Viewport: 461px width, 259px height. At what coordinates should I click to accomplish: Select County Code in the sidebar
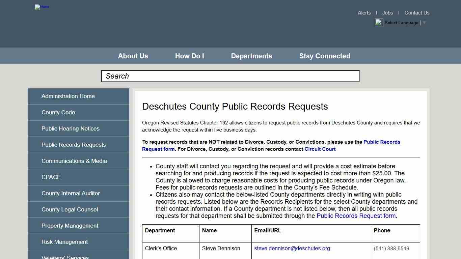(x=58, y=112)
